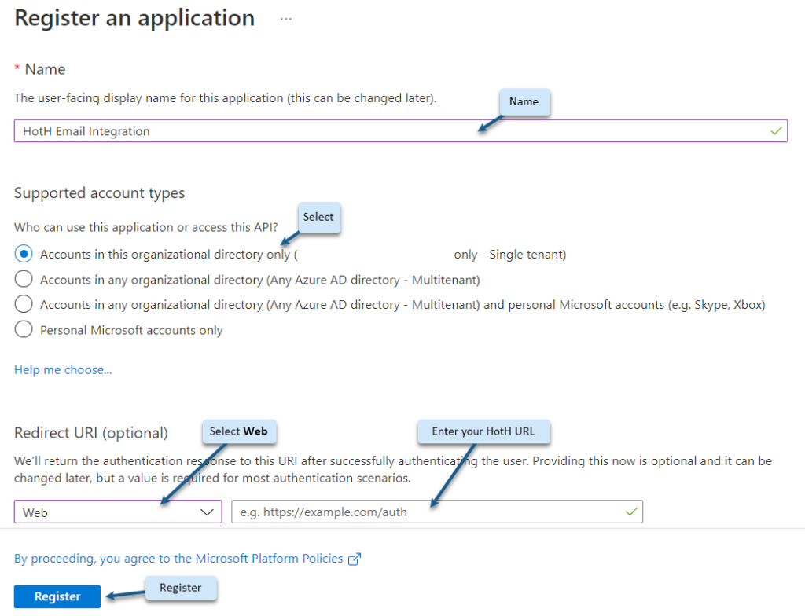
Task: Open the Help me choose link
Action: 63,369
